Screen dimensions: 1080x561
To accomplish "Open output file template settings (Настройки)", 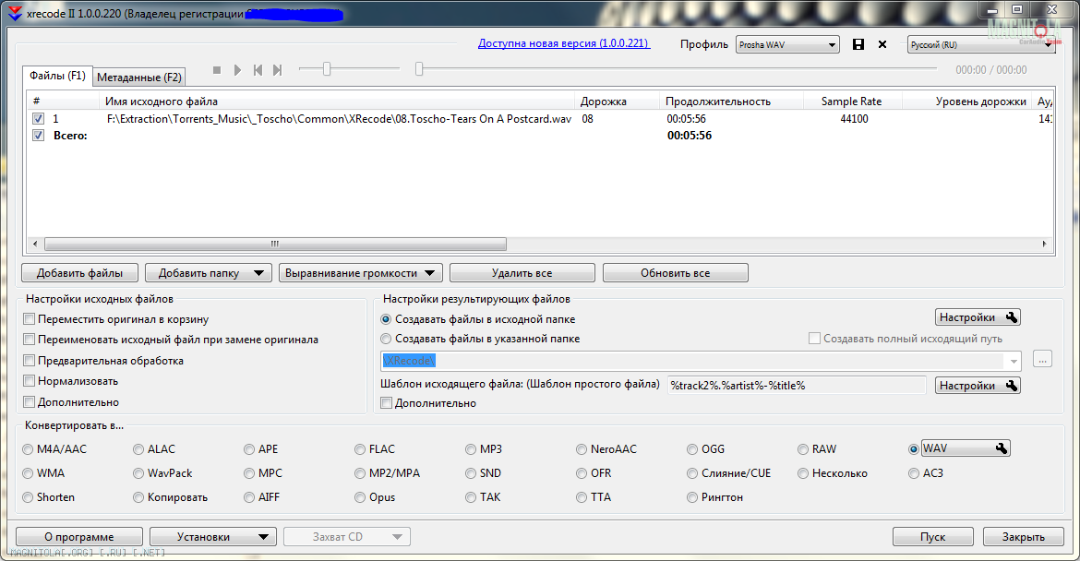I will click(978, 386).
